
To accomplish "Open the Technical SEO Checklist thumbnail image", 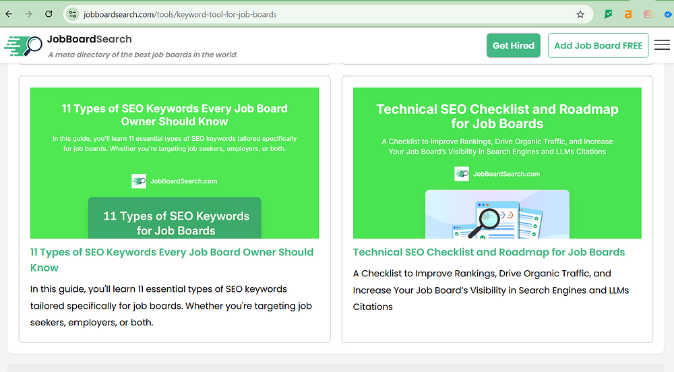I will tap(497, 163).
